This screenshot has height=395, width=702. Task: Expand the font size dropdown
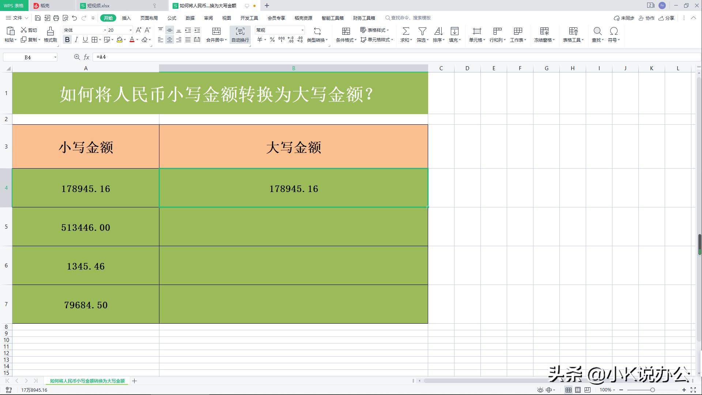(130, 30)
